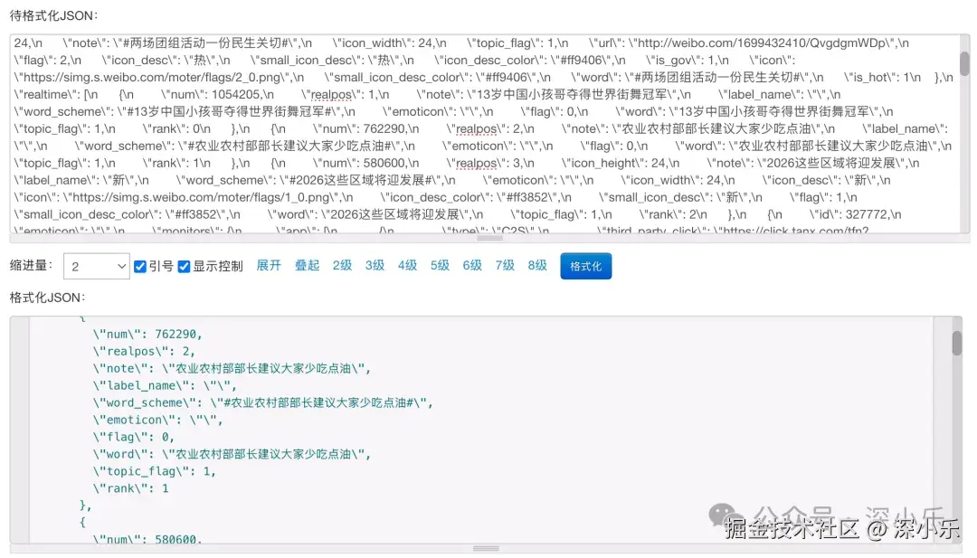
Task: Collapse JSON to level 2 via 2级 link
Action: [341, 266]
